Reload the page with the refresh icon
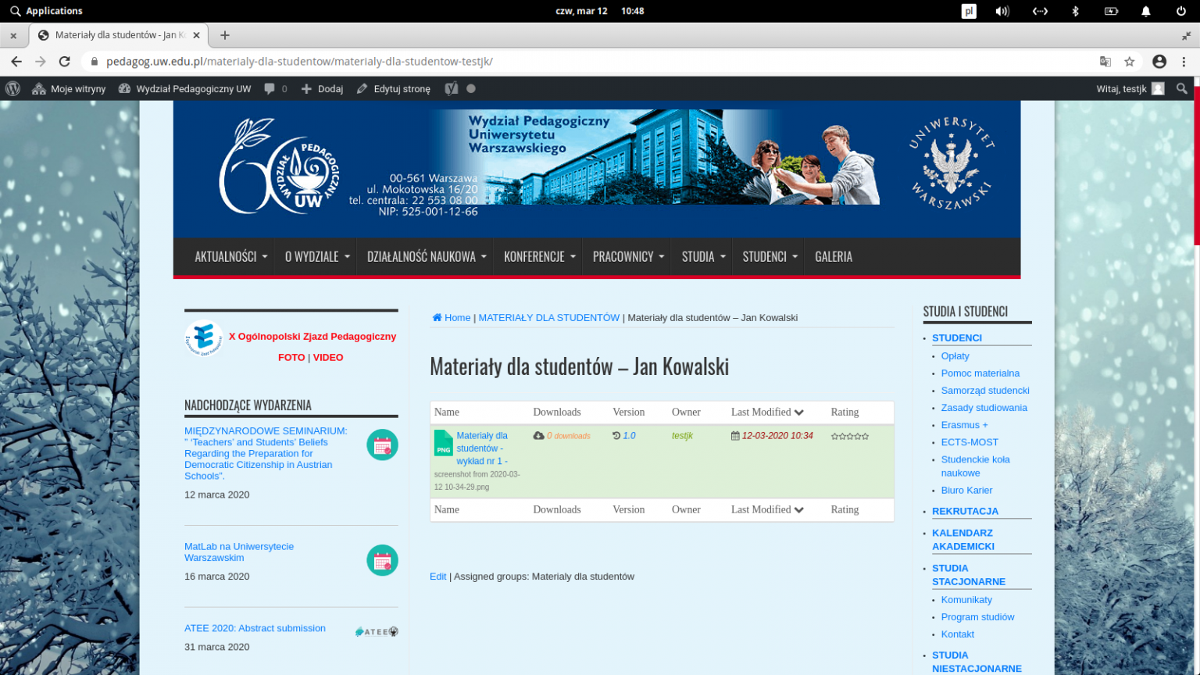The image size is (1200, 675). click(65, 62)
